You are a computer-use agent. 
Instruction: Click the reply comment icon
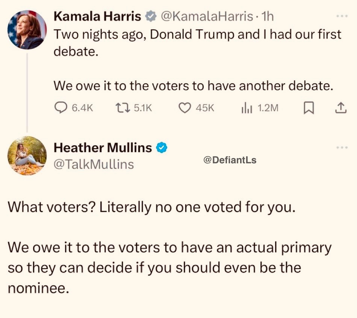click(x=61, y=108)
